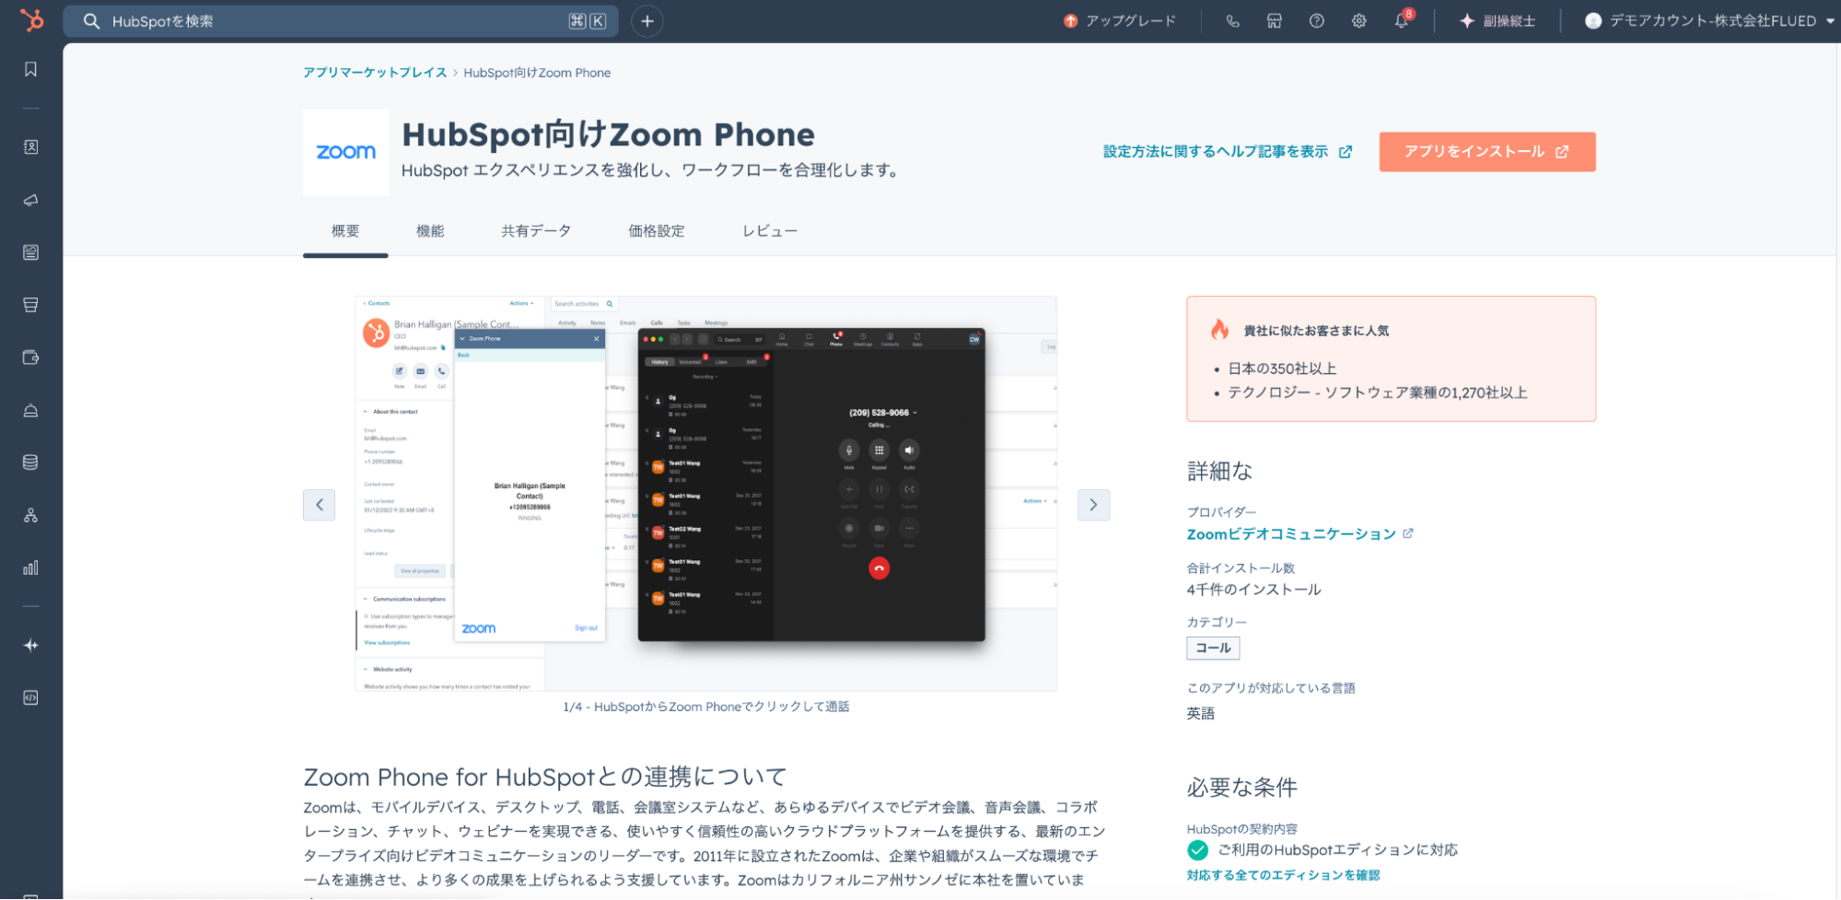Click the 4千件のインストール text
The width and height of the screenshot is (1841, 900).
(1253, 590)
